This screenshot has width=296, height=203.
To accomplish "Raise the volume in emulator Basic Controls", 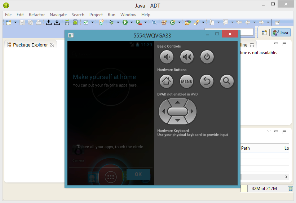I will 187,57.
